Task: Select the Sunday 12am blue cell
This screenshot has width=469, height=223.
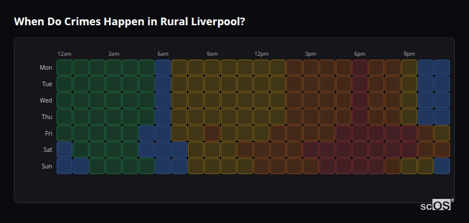Action: point(64,166)
